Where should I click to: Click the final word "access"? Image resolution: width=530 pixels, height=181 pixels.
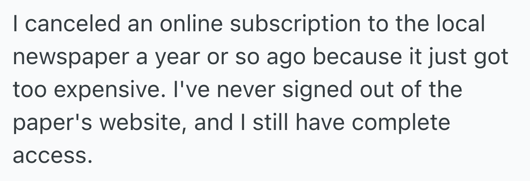tap(51, 155)
